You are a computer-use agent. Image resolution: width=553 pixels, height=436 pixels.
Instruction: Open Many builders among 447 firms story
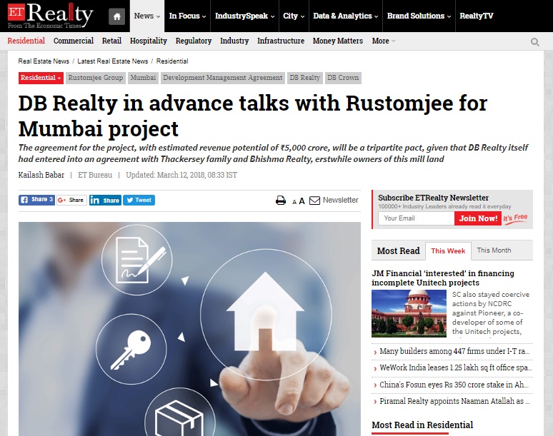click(x=454, y=352)
